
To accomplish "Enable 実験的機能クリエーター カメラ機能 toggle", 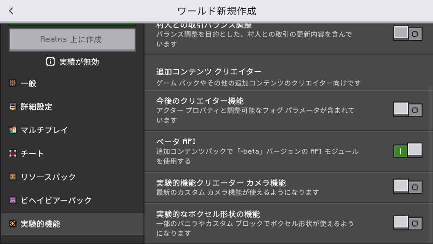I will click(408, 187).
